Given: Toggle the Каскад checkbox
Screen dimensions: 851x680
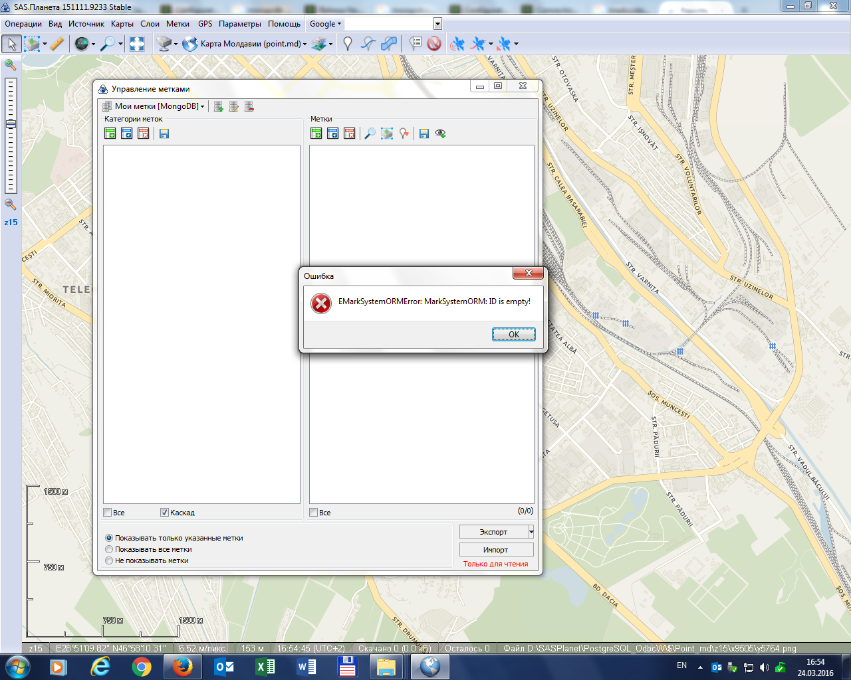Looking at the screenshot, I should click(164, 513).
